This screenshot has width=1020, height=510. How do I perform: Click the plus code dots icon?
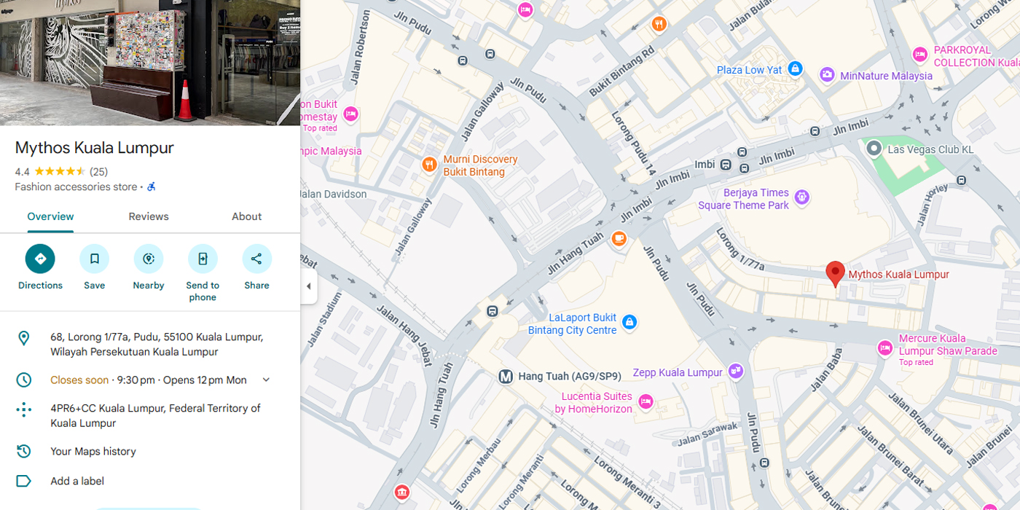point(24,409)
